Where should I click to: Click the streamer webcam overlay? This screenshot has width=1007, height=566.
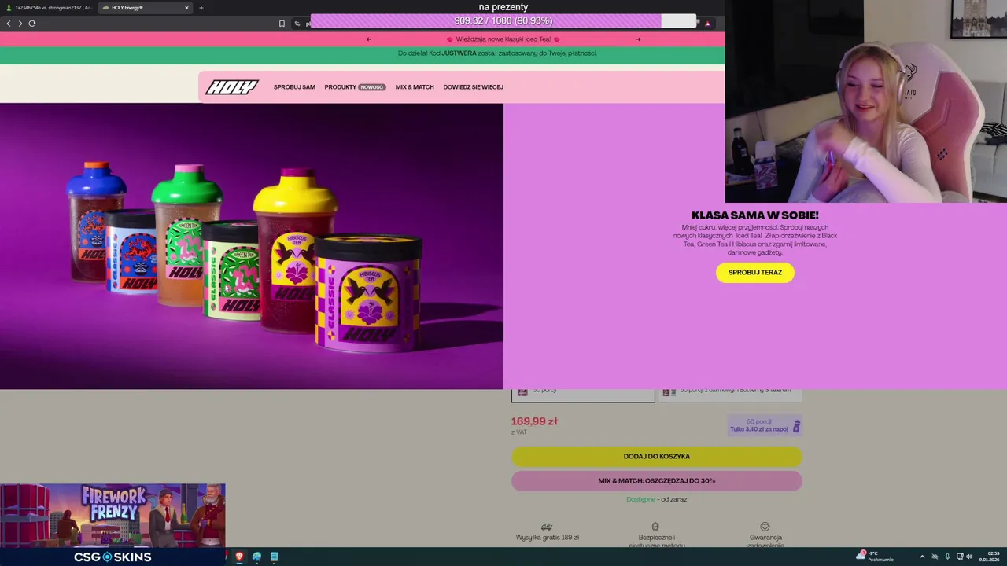[865, 101]
